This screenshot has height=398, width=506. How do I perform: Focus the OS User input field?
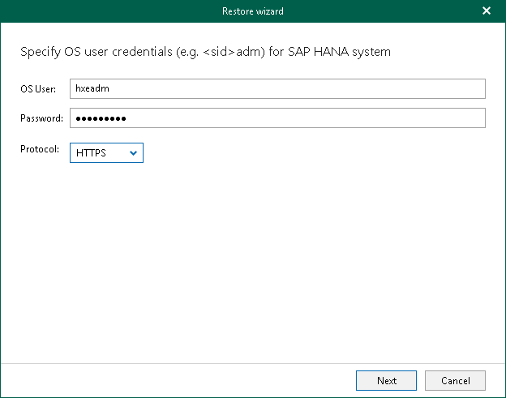pyautogui.click(x=277, y=88)
